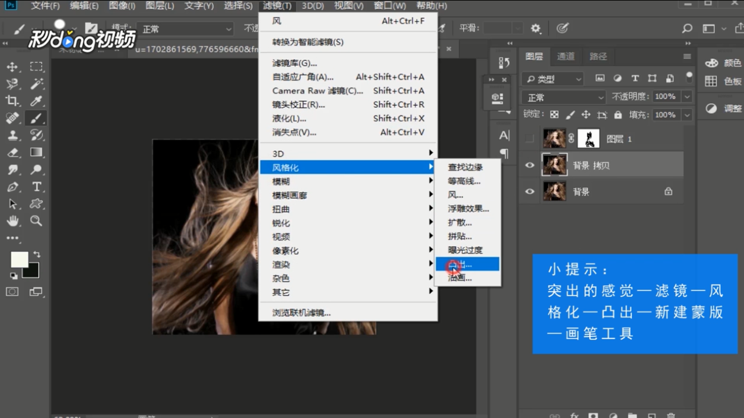744x418 pixels.
Task: Select the Brush tool in toolbar
Action: [x=37, y=119]
